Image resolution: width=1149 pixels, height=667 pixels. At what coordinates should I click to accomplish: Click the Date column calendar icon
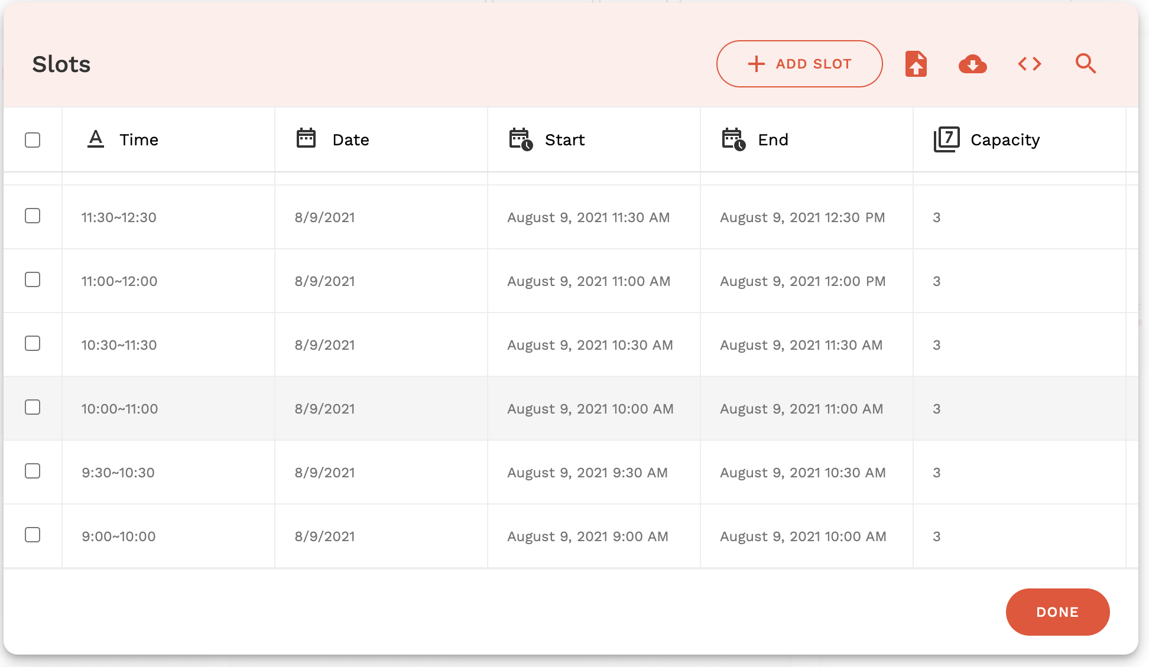(306, 139)
